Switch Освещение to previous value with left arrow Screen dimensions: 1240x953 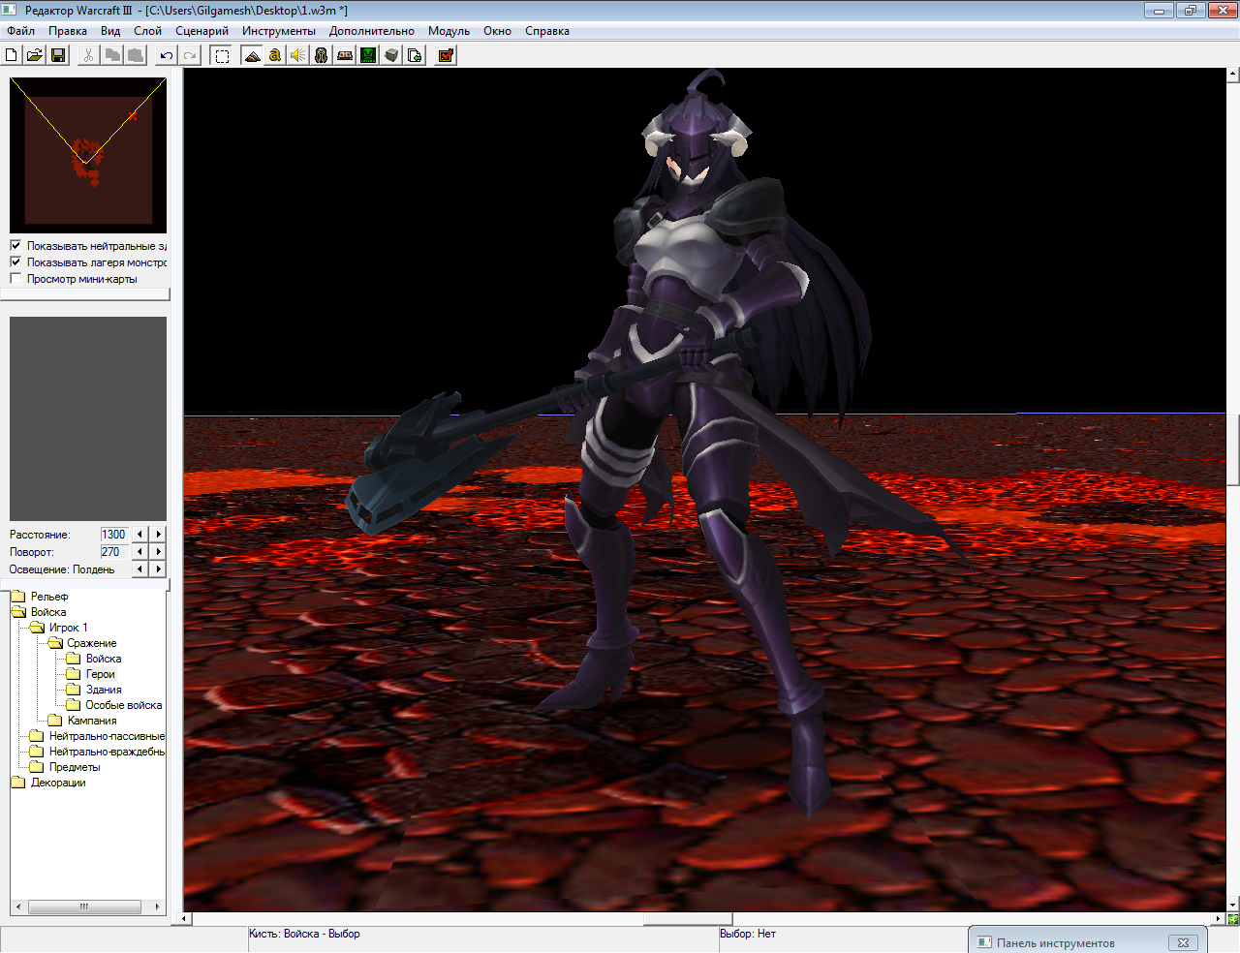coord(140,569)
